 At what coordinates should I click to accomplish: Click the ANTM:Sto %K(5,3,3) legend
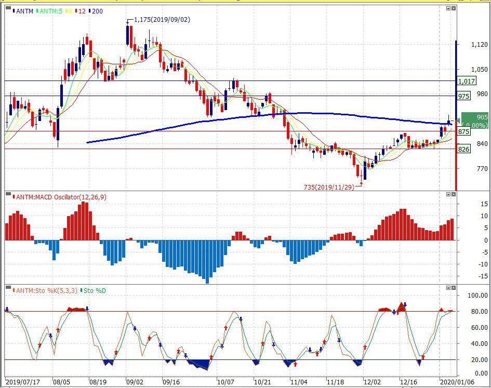coord(46,290)
